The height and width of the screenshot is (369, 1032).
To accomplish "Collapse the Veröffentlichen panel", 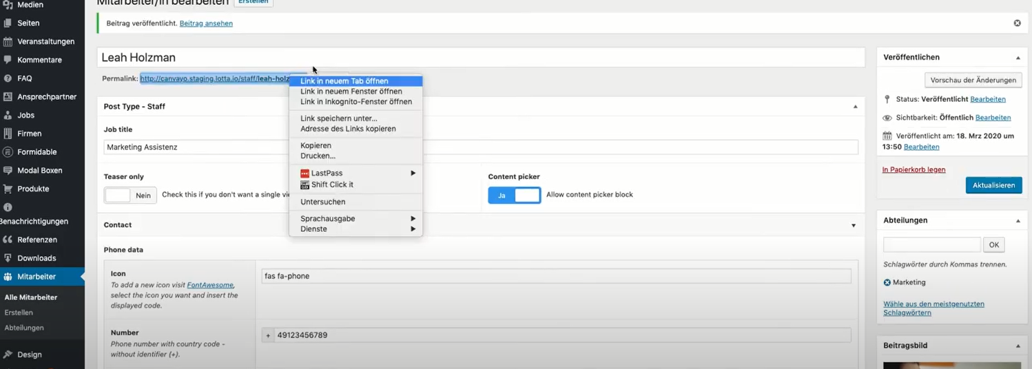I will (x=1018, y=58).
